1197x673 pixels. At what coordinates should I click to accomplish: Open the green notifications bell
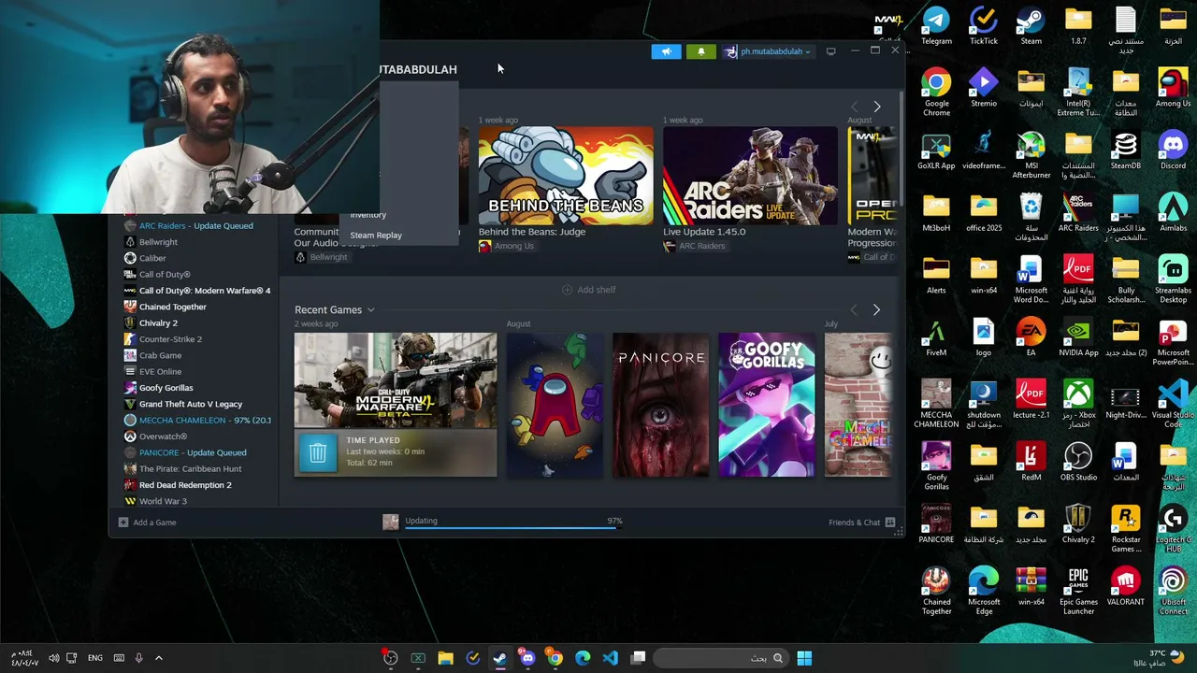pyautogui.click(x=700, y=51)
